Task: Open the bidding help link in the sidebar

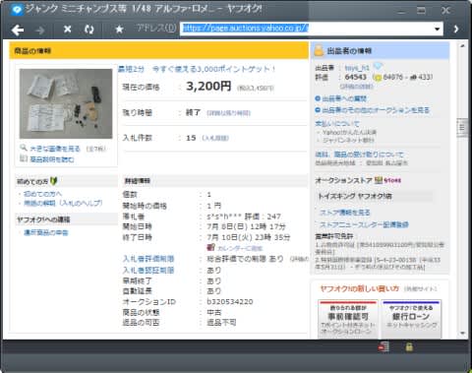Action: pos(63,203)
